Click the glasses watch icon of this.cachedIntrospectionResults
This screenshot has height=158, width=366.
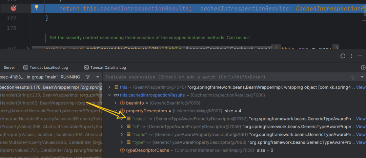[x=116, y=95]
